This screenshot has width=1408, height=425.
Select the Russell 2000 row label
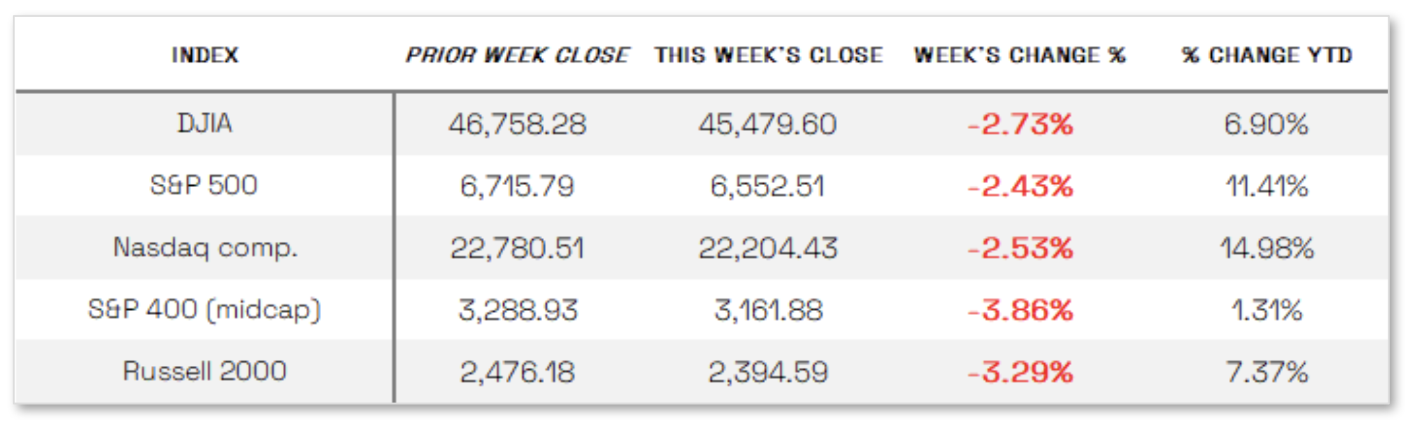(x=205, y=372)
